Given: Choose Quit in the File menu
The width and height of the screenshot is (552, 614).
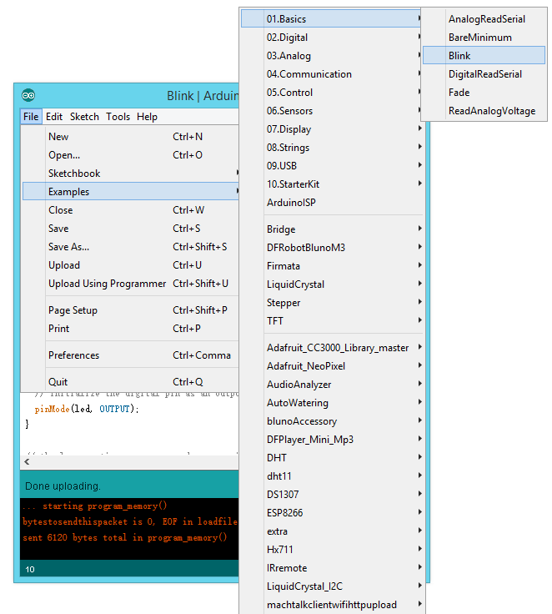Looking at the screenshot, I should click(130, 382).
